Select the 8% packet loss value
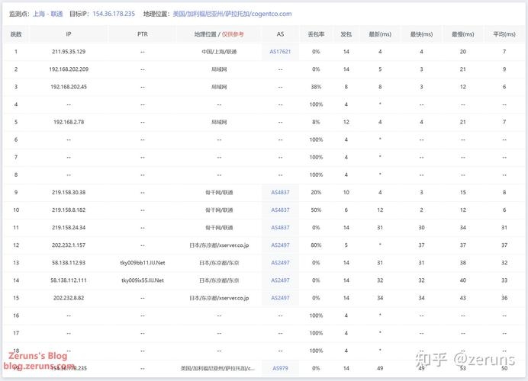 [x=316, y=122]
